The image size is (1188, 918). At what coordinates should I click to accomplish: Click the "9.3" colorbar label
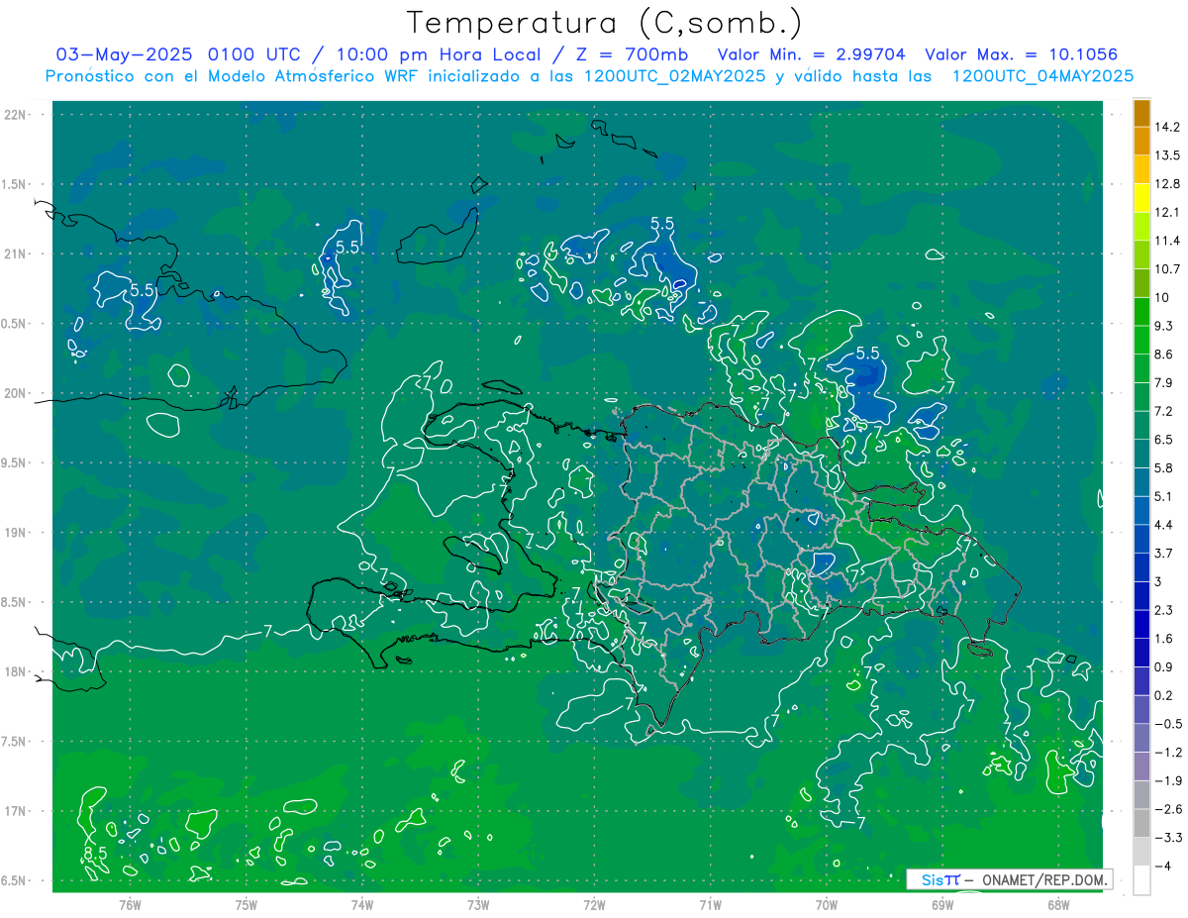click(1165, 326)
